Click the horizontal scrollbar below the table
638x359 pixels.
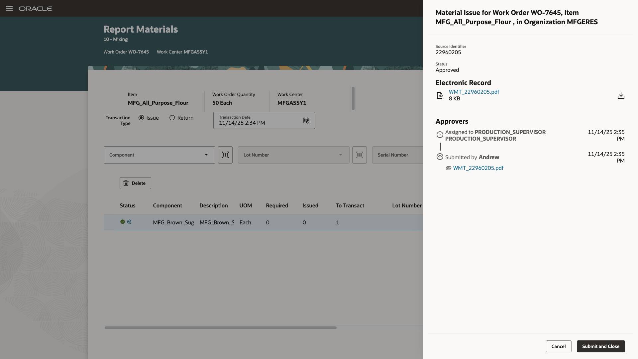pos(220,328)
